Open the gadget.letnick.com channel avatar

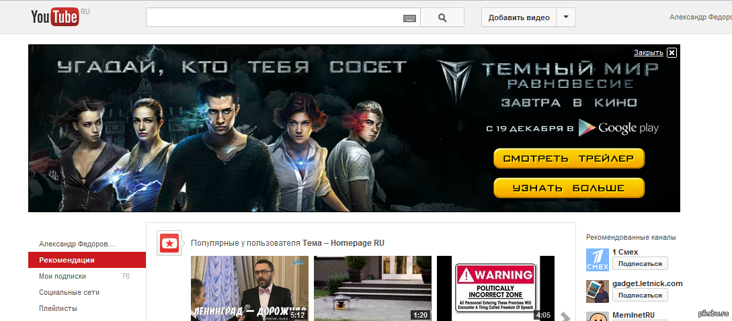pos(597,290)
